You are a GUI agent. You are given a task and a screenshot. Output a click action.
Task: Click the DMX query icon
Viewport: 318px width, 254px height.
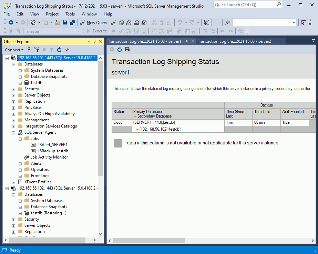(129, 22)
